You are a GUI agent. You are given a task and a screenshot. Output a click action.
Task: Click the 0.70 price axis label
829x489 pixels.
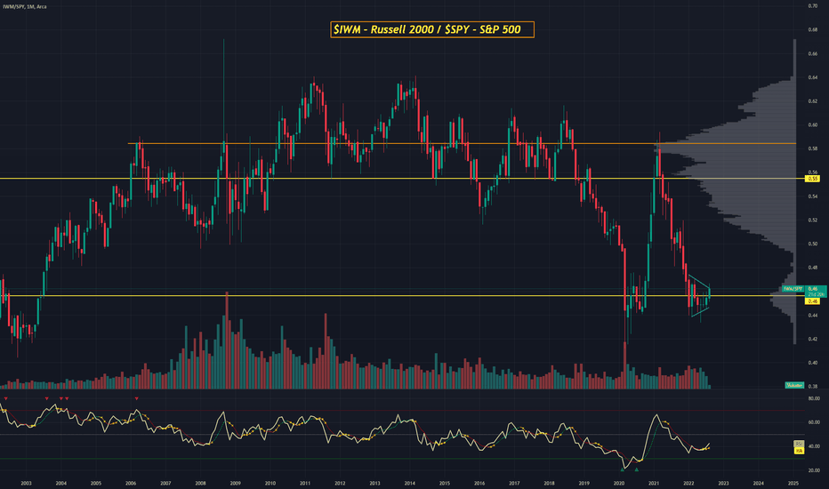813,6
